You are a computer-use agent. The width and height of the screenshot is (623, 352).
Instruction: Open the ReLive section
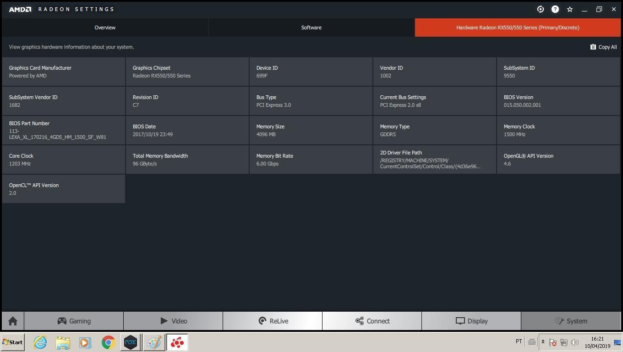[x=273, y=321]
